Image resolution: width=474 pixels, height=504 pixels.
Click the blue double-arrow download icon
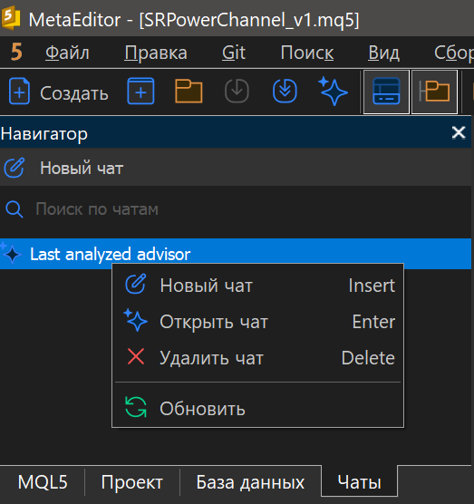285,92
